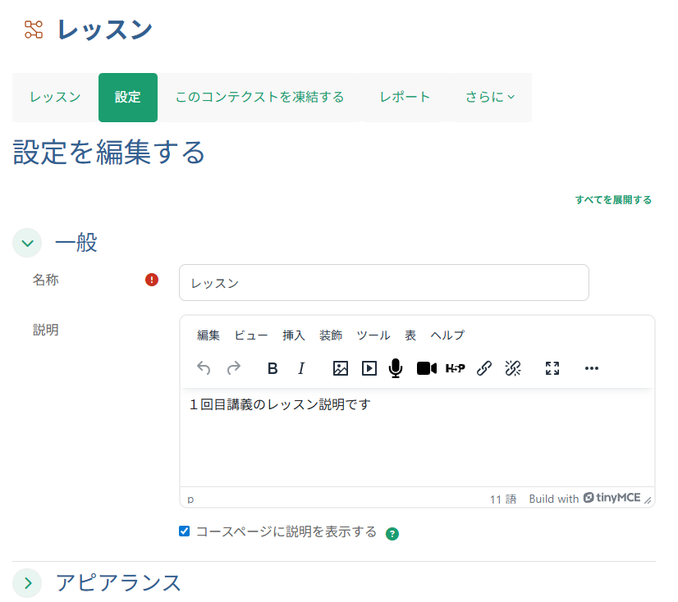The image size is (678, 602).
Task: Click the Undo icon in the editor
Action: 204,368
